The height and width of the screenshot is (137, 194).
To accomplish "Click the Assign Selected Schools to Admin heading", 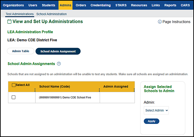I will pyautogui.click(x=159, y=89).
